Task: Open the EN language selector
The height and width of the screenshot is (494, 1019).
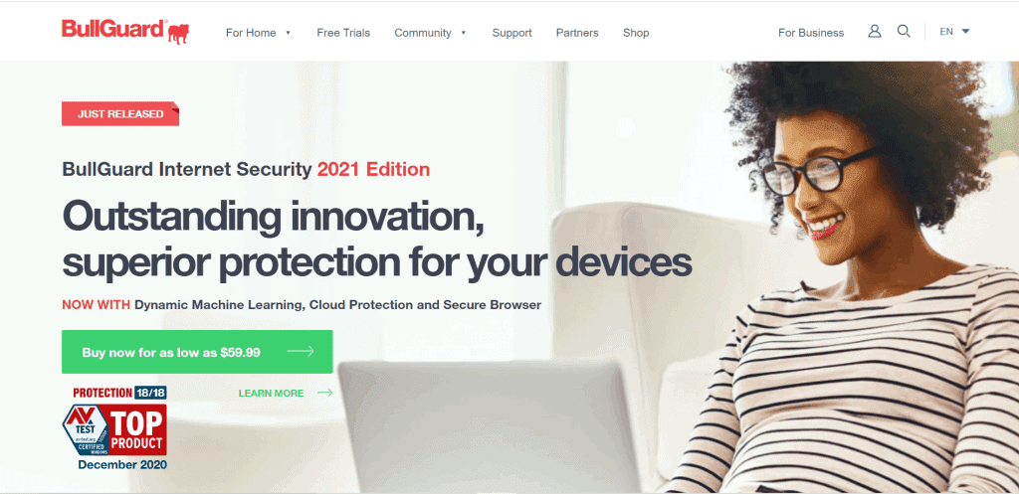Action: (x=954, y=31)
